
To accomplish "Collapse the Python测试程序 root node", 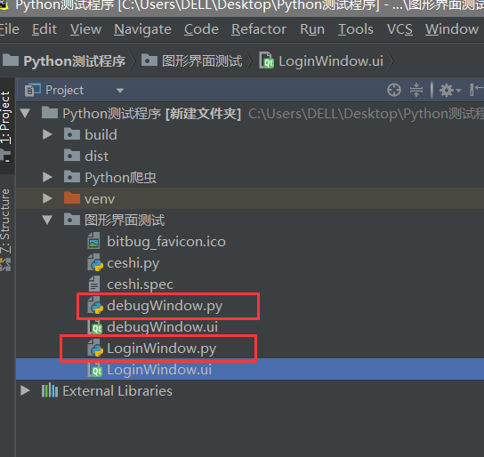I will [x=25, y=113].
